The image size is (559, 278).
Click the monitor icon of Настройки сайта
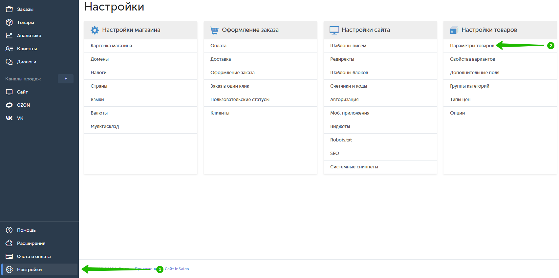tap(334, 30)
